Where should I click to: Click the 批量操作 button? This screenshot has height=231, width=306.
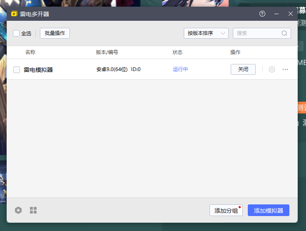(55, 33)
